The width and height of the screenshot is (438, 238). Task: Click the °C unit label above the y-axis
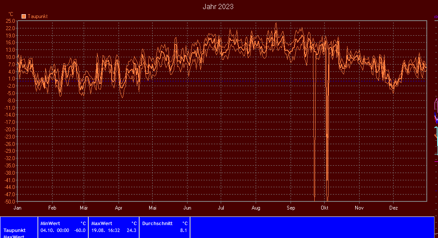click(11, 14)
